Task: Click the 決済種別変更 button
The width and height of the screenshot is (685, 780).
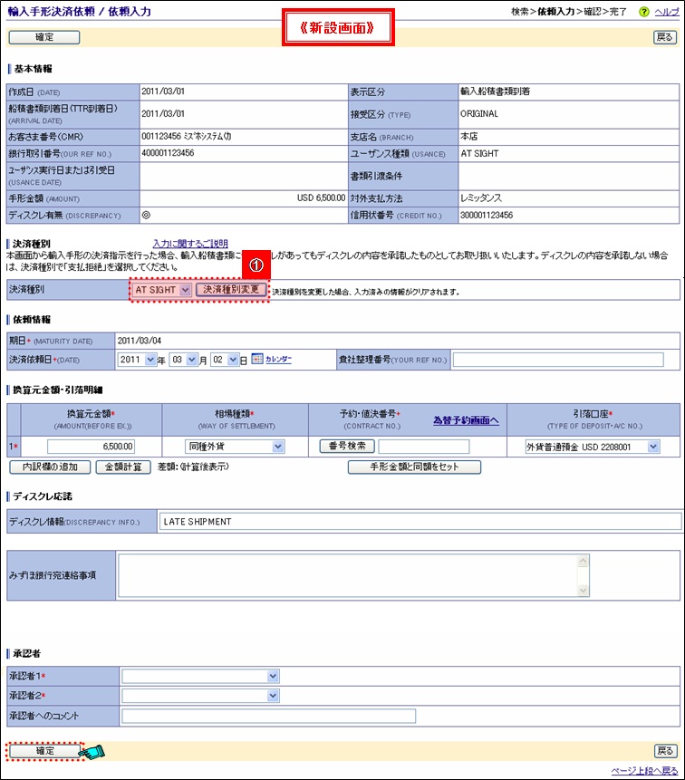Action: click(x=231, y=290)
